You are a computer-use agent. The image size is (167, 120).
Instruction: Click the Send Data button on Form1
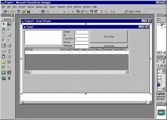pos(109,37)
